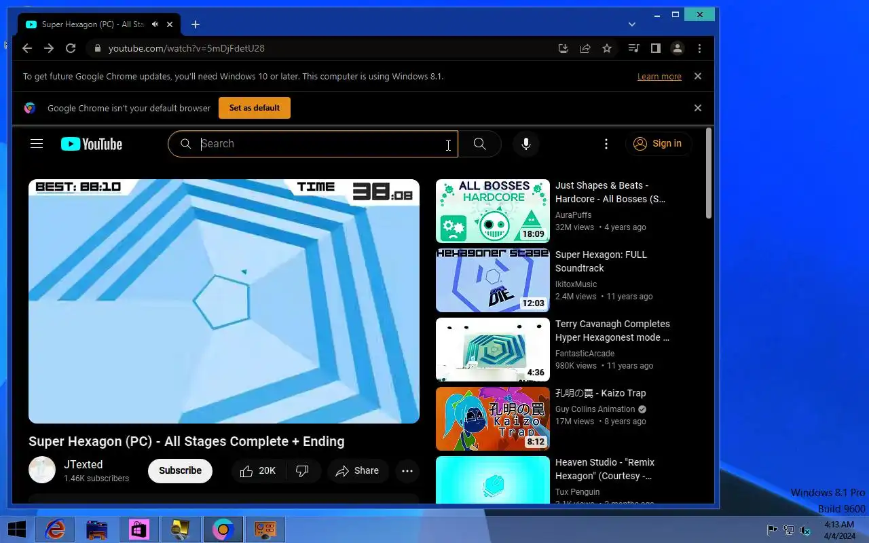
Task: Click the page vertical scrollbar
Action: point(709,174)
